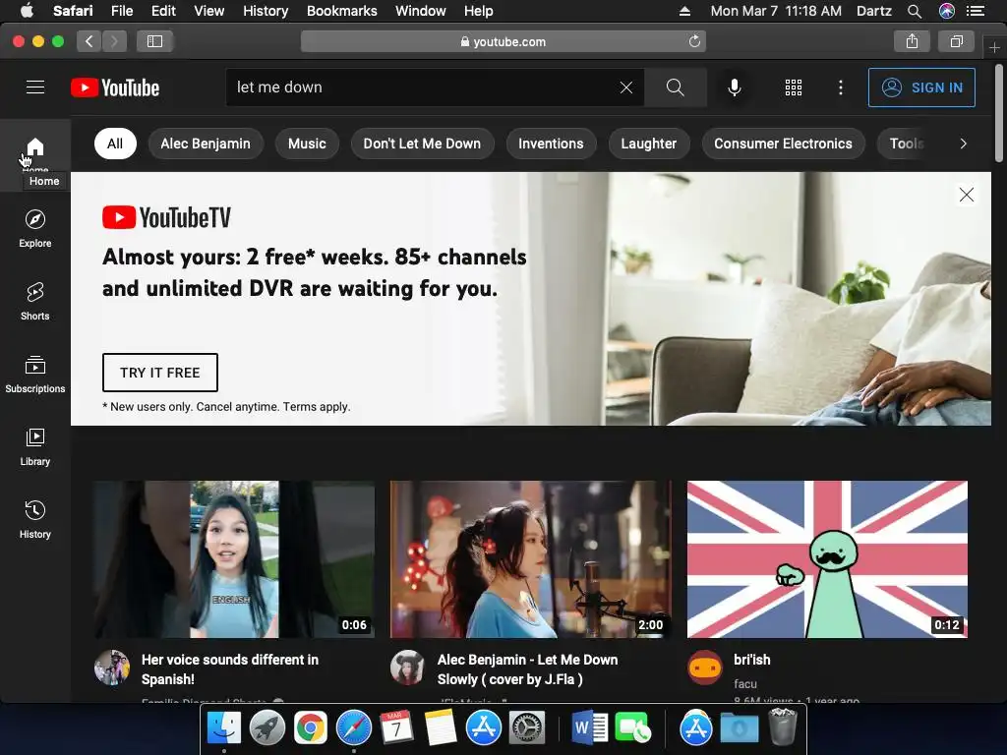Open Subscriptions in the sidebar
Viewport: 1007px width, 755px height.
[x=35, y=374]
